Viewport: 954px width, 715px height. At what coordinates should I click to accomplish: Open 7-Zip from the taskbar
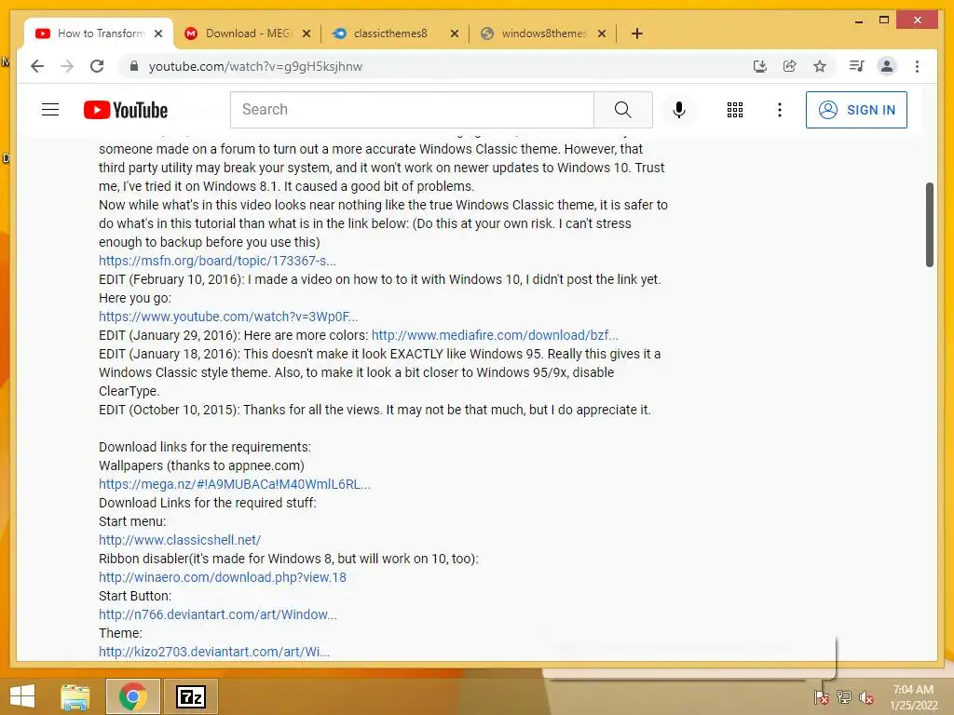[x=191, y=696]
